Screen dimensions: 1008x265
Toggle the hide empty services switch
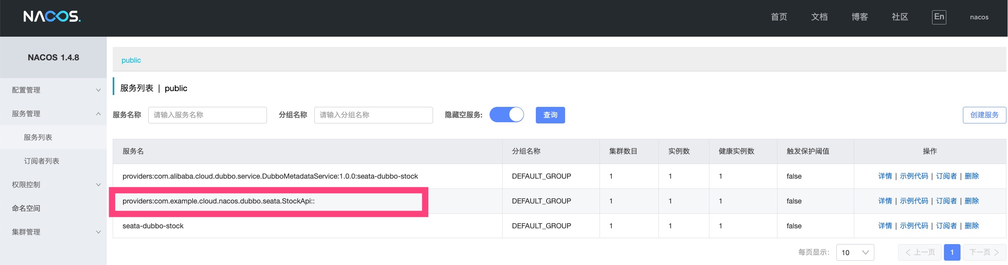(x=507, y=115)
